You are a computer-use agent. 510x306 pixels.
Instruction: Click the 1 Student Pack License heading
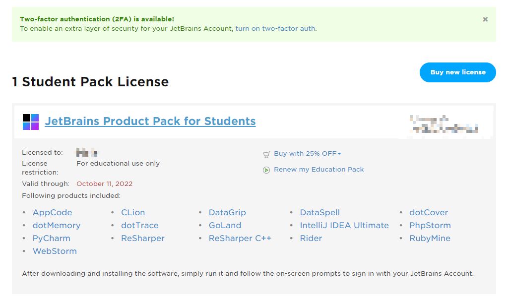[x=90, y=82]
